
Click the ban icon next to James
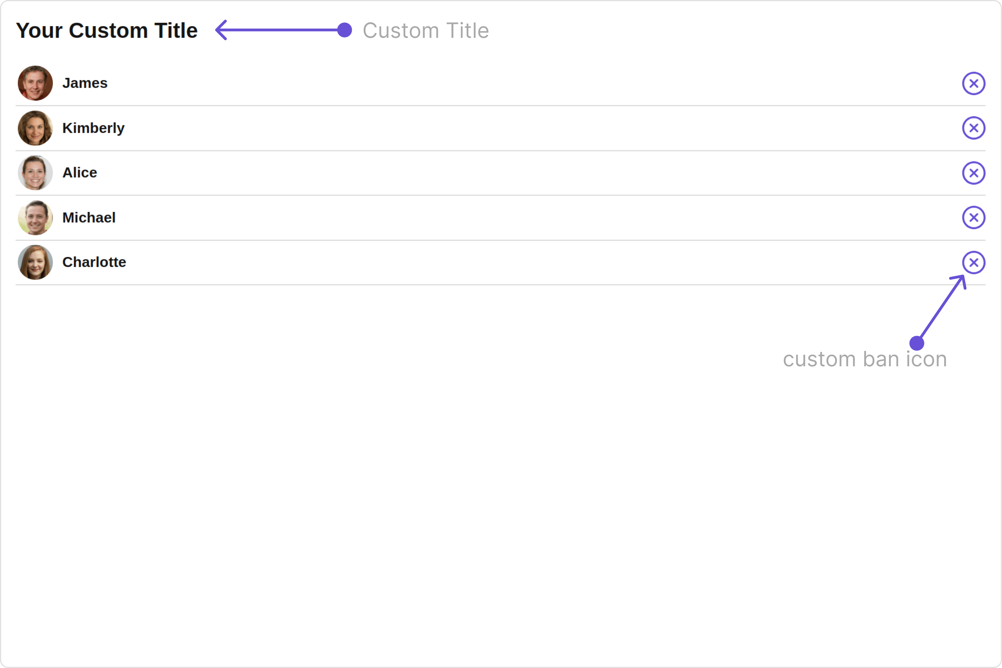[973, 83]
